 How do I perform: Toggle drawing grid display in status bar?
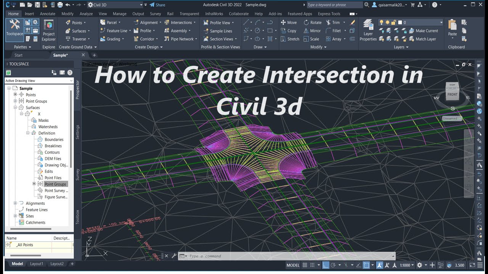pos(305,265)
